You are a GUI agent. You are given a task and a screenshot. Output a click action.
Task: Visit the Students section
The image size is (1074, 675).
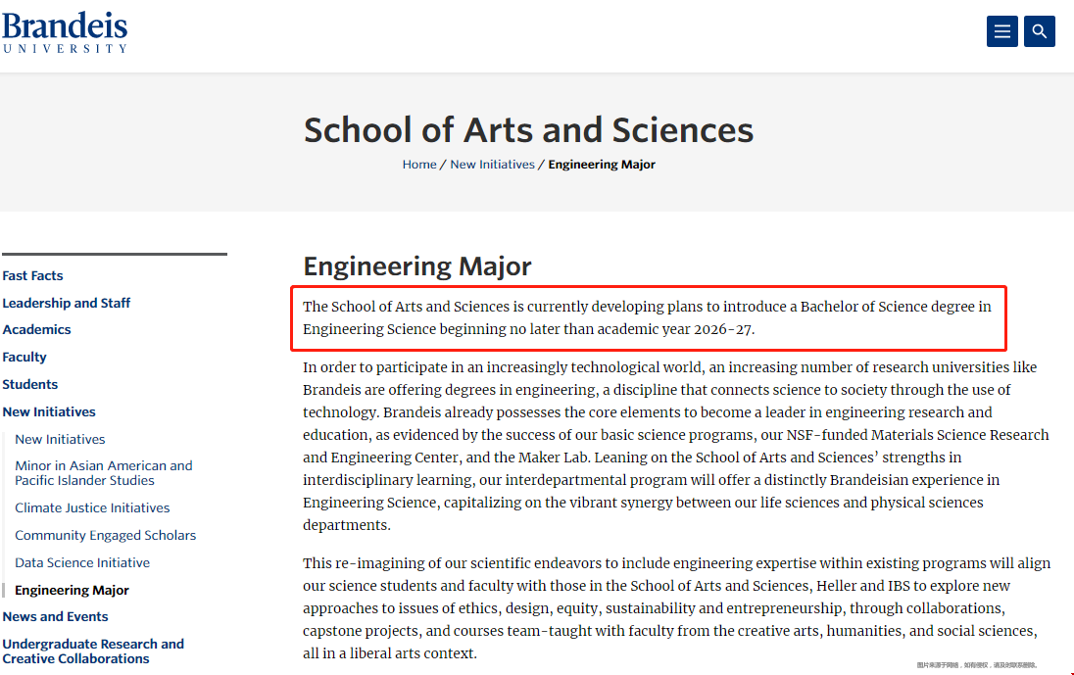(x=30, y=384)
